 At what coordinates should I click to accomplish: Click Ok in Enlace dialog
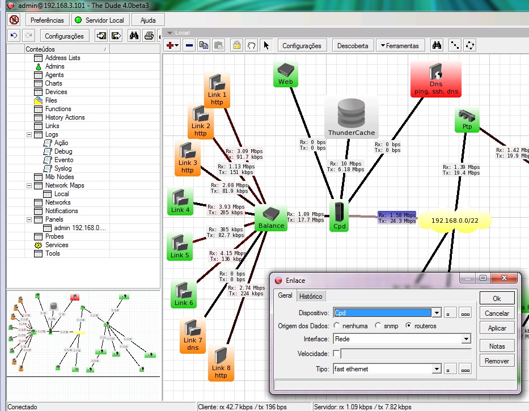click(497, 298)
